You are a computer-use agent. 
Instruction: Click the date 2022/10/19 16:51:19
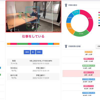[41, 71]
